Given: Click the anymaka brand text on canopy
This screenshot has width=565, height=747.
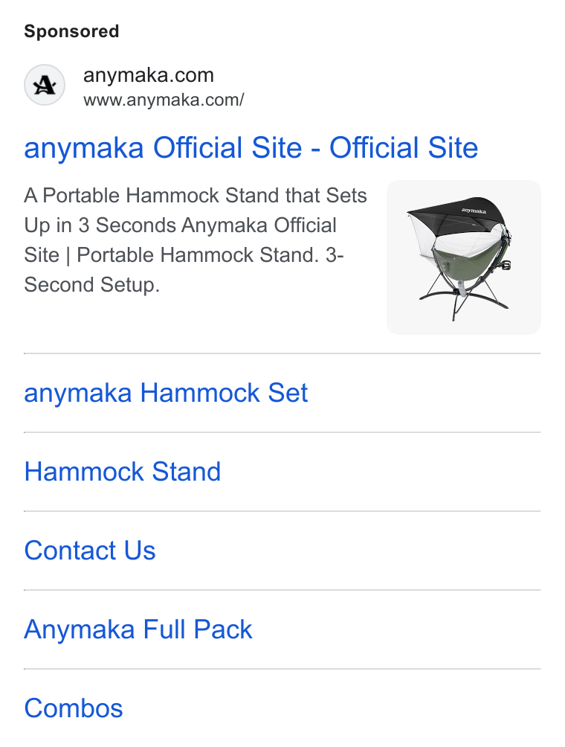Looking at the screenshot, I should pyautogui.click(x=474, y=210).
